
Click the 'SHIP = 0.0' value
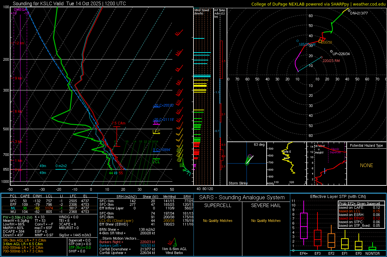[x=77, y=251]
